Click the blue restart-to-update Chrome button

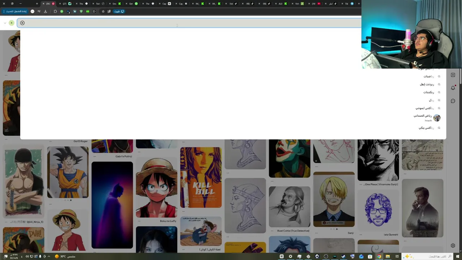14,11
